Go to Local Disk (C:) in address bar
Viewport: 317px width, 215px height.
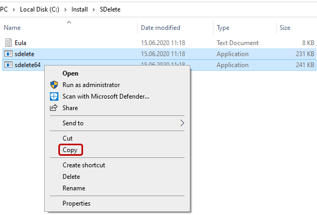pyautogui.click(x=40, y=9)
